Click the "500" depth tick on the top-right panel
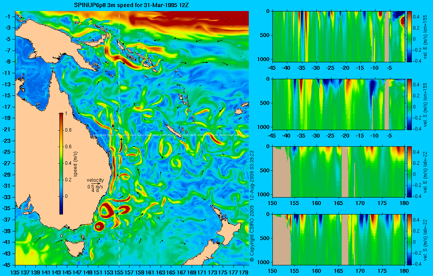Screen dimensions: 433x276 click(266, 35)
